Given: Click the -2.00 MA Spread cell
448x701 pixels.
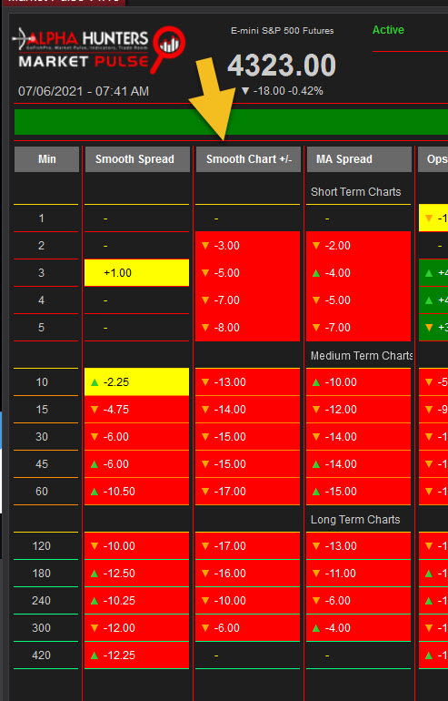Looking at the screenshot, I should (x=358, y=246).
